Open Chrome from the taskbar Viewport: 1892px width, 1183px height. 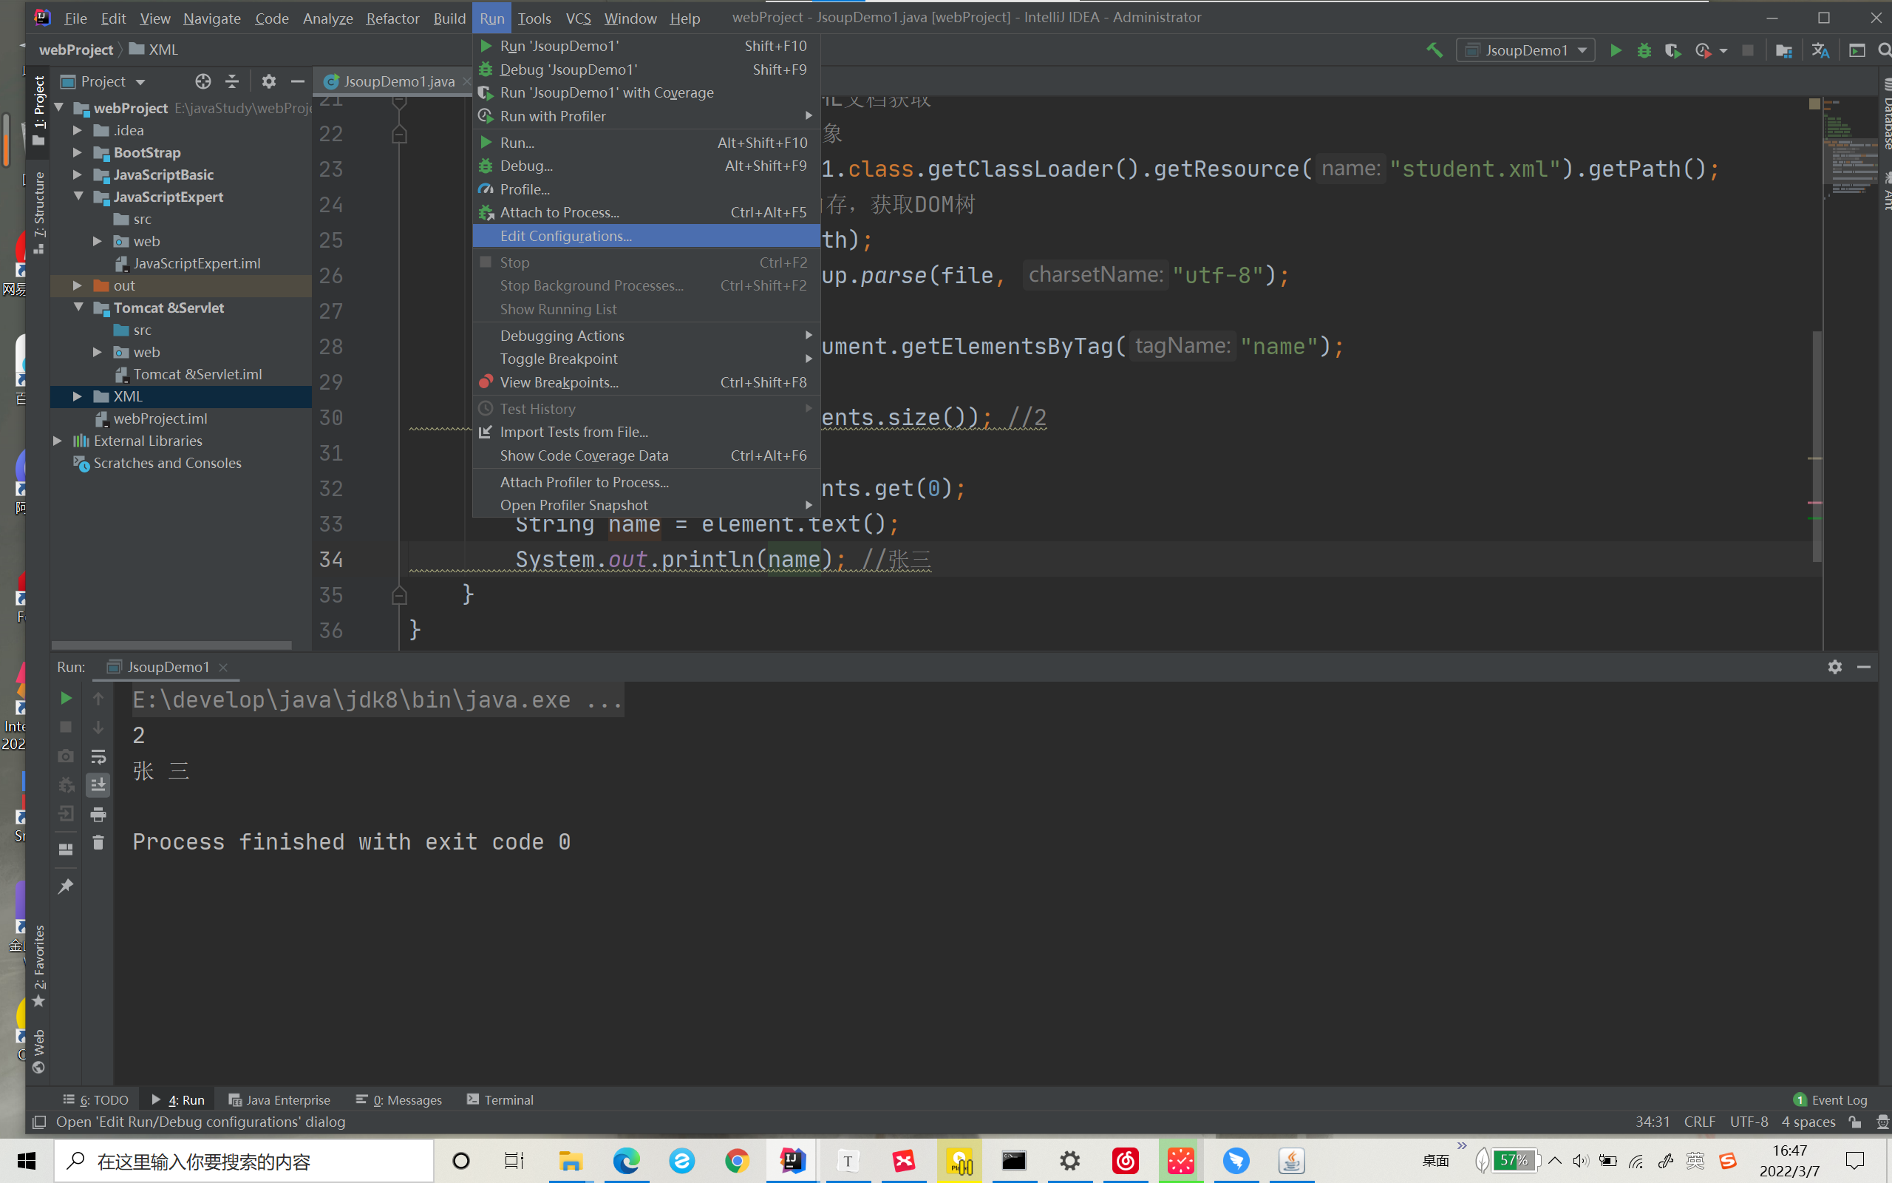tap(736, 1160)
